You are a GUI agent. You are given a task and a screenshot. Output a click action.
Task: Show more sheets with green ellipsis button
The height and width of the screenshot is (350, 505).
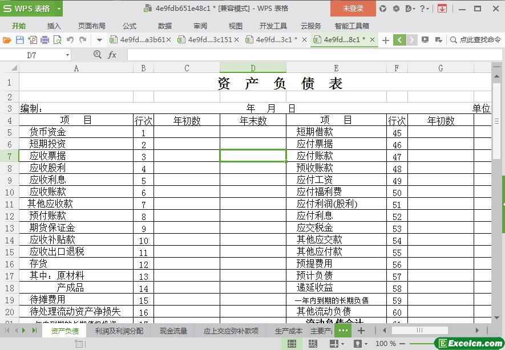pyautogui.click(x=342, y=331)
